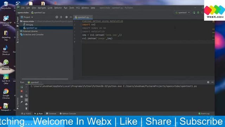
Task: Open the Python Console tab
Action: click(x=68, y=114)
